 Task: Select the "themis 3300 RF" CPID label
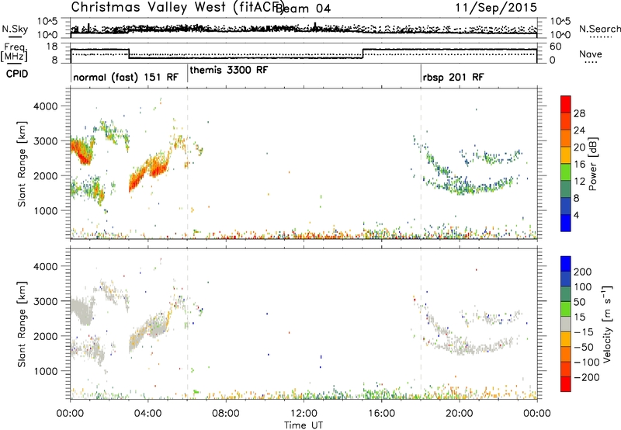click(229, 70)
